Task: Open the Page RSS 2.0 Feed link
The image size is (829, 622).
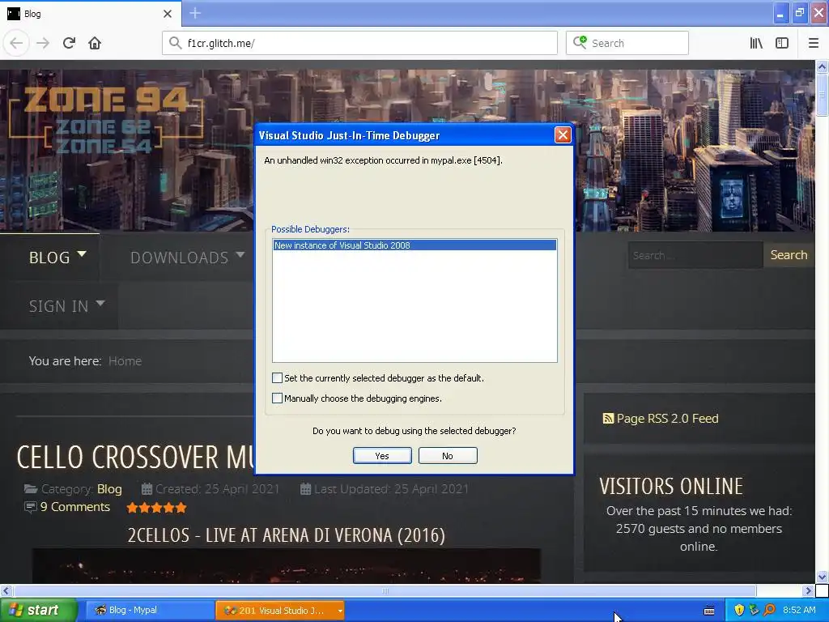Action: pos(667,419)
